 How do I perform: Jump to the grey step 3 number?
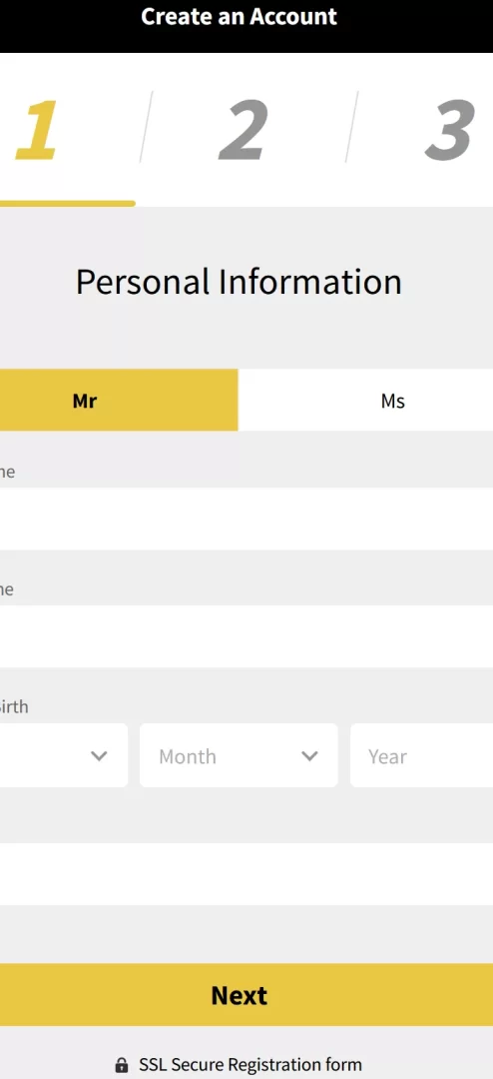tap(450, 130)
